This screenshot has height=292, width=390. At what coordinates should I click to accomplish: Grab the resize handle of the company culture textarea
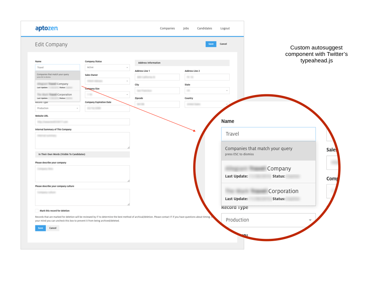pyautogui.click(x=128, y=204)
